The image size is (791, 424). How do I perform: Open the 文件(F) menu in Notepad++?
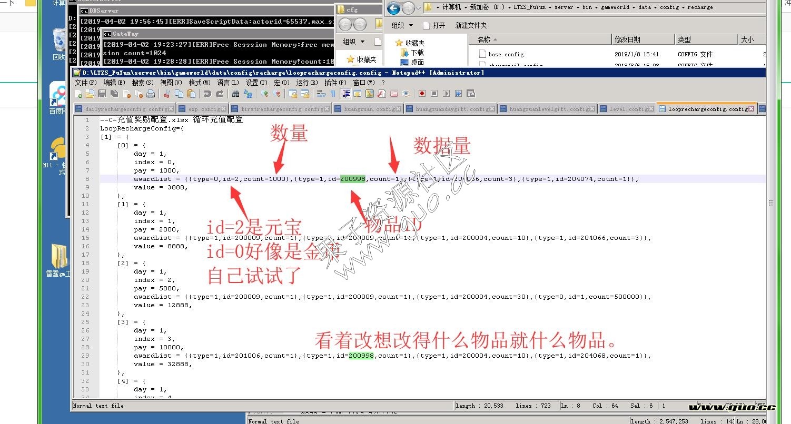85,83
